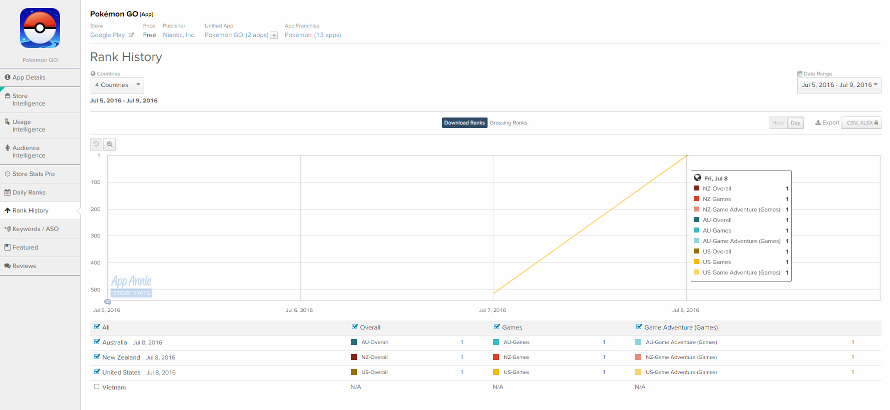890x410 pixels.
Task: Toggle the Game Adventure (Games) checkbox
Action: [639, 326]
